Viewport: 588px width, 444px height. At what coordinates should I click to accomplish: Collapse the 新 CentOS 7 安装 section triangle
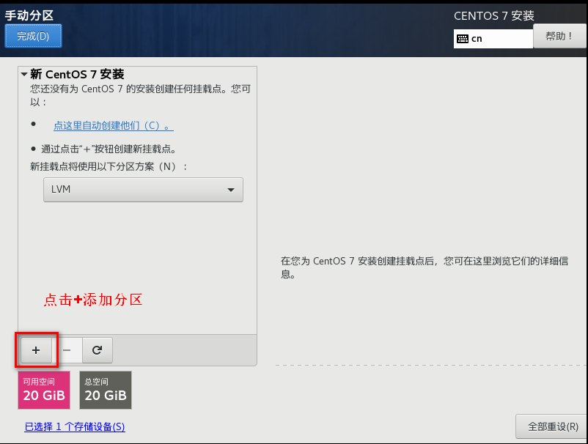[24, 74]
